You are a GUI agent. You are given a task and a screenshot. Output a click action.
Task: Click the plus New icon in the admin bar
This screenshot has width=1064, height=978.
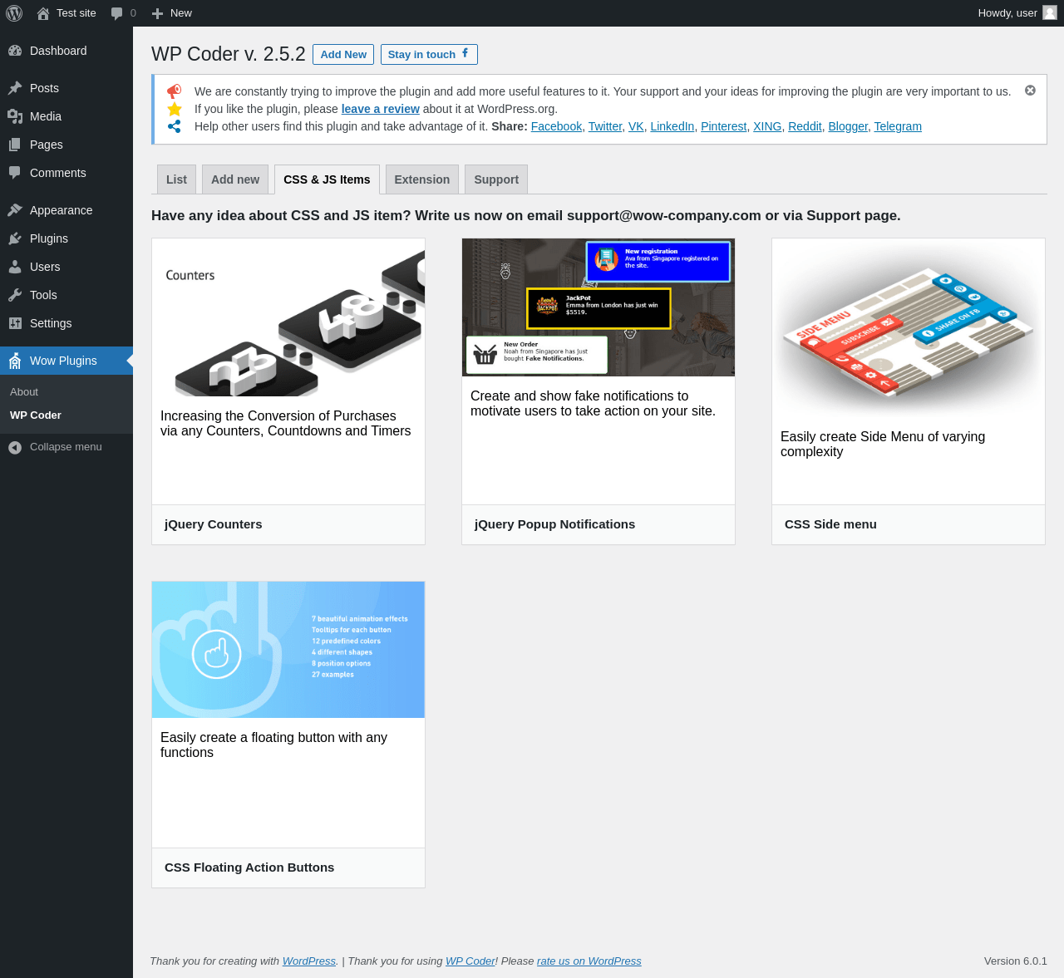tap(157, 13)
